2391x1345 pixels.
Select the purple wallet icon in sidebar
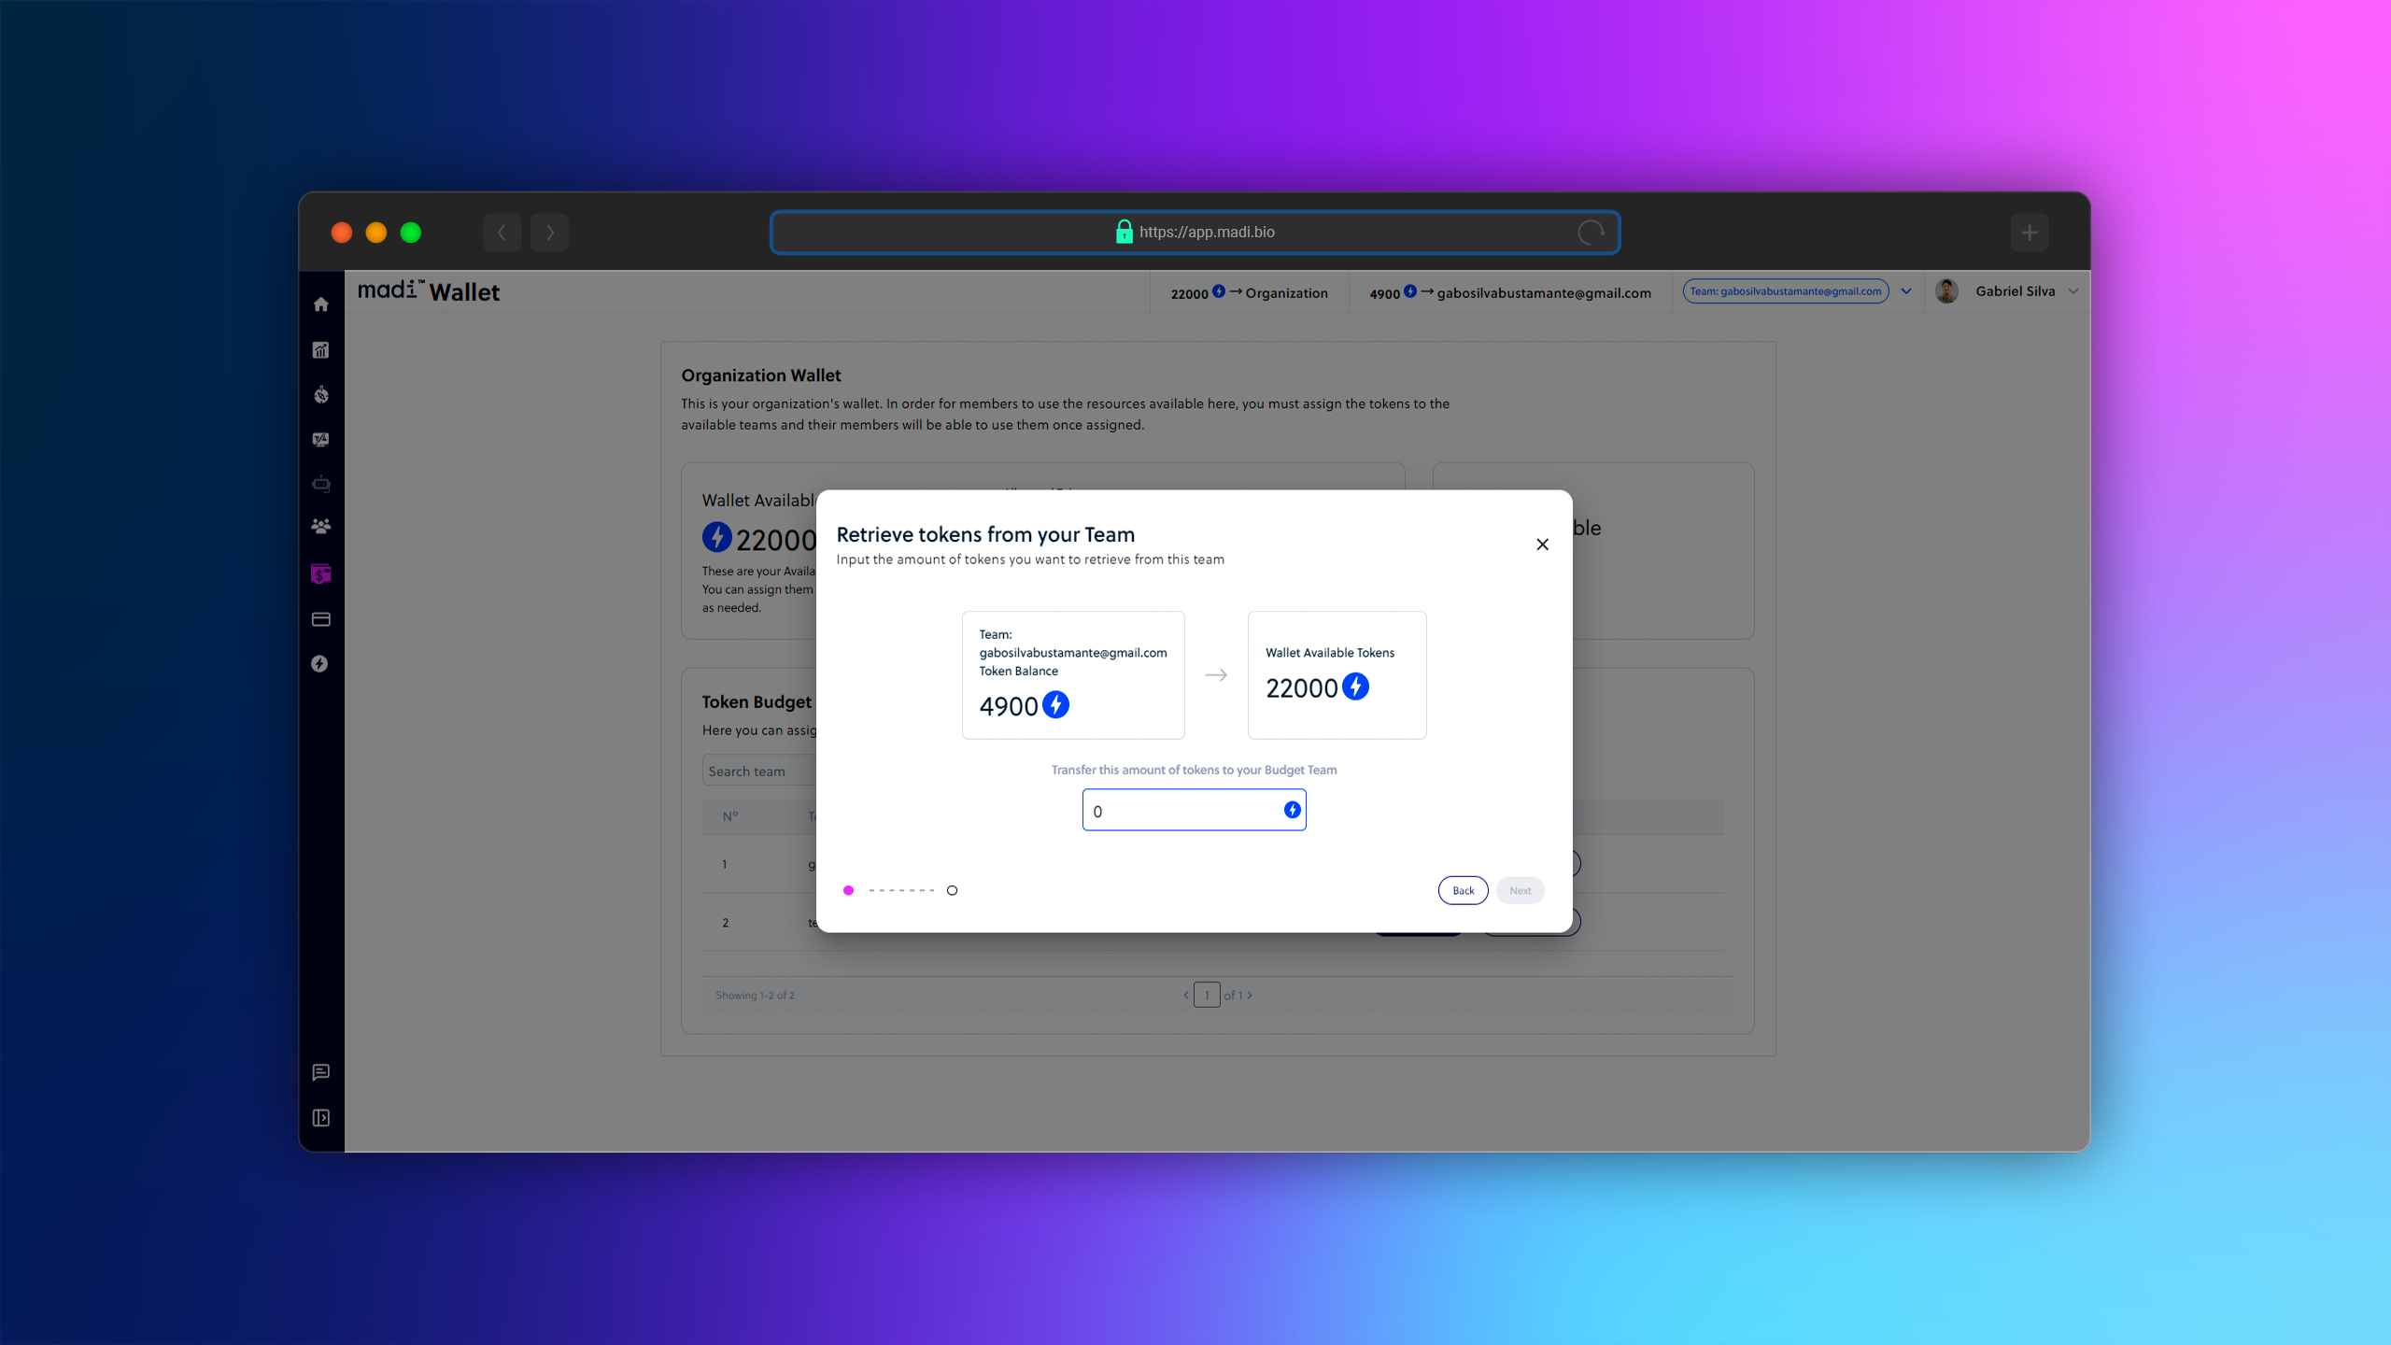tap(320, 573)
